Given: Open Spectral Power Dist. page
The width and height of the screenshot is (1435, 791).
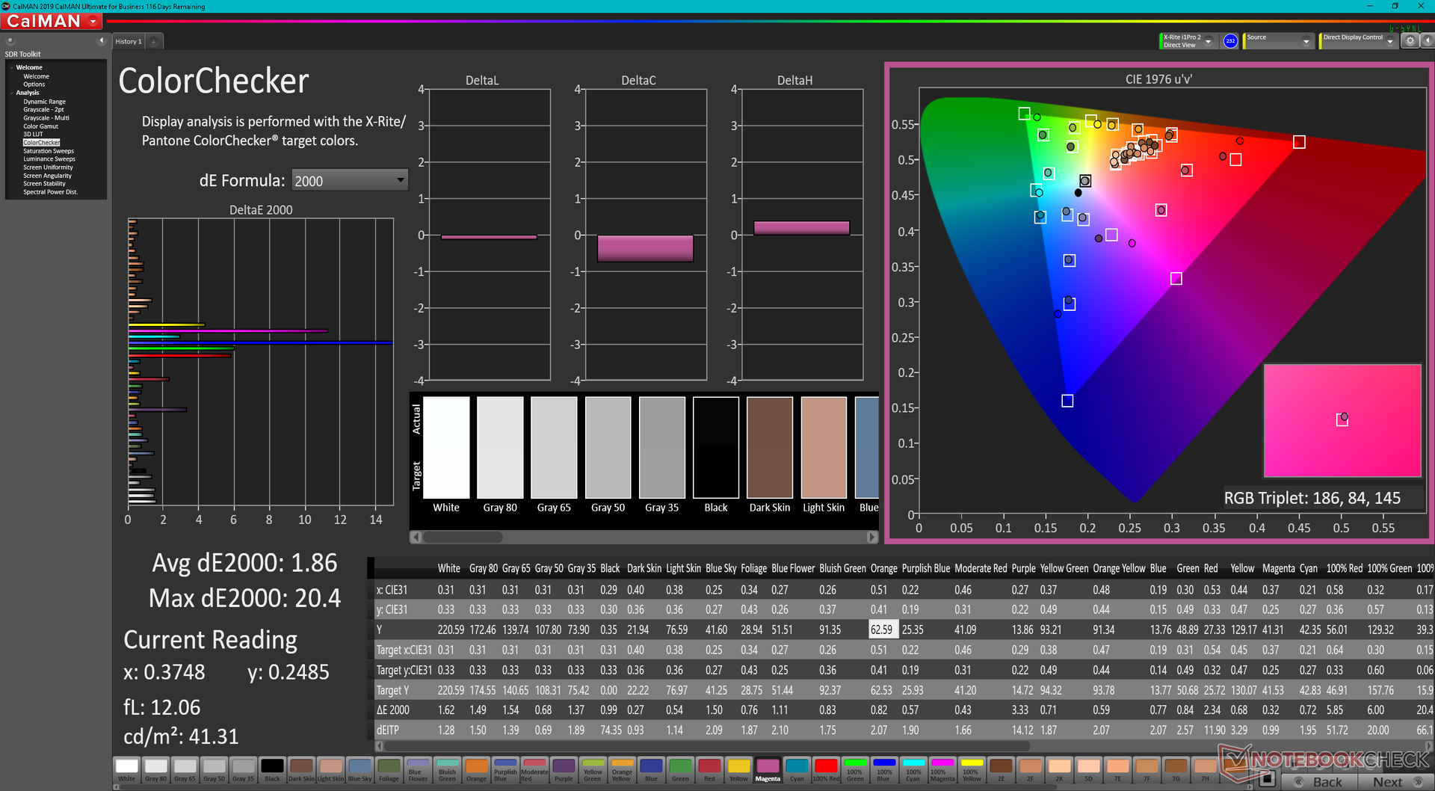Looking at the screenshot, I should click(x=50, y=192).
